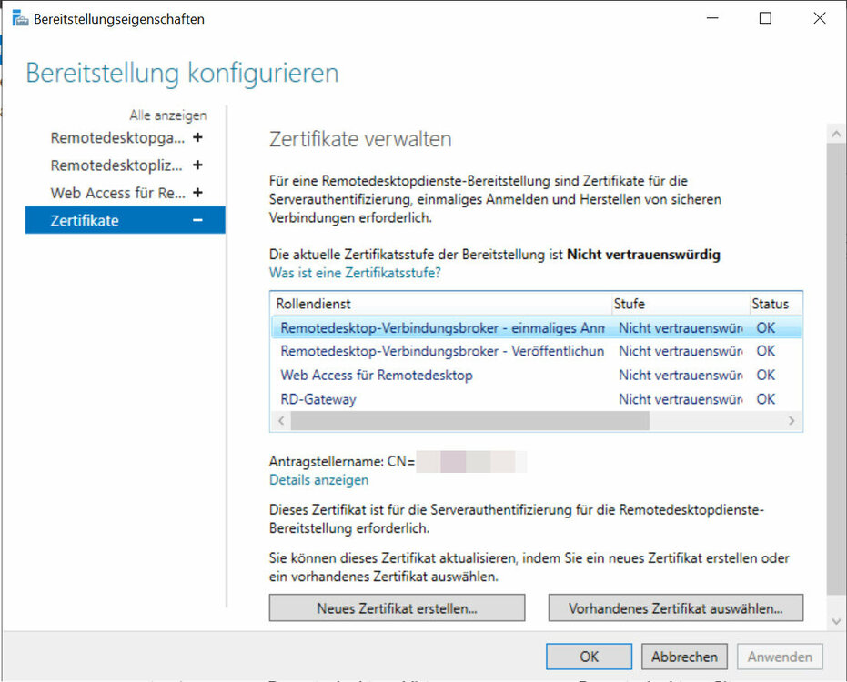The image size is (847, 682).
Task: Open 'Details anzeigen' certificate link
Action: [x=318, y=480]
